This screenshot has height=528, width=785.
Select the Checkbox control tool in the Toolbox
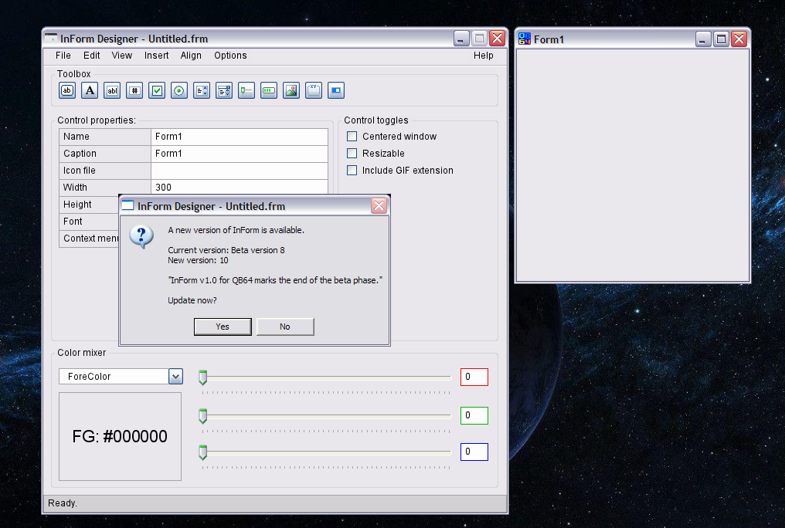157,90
